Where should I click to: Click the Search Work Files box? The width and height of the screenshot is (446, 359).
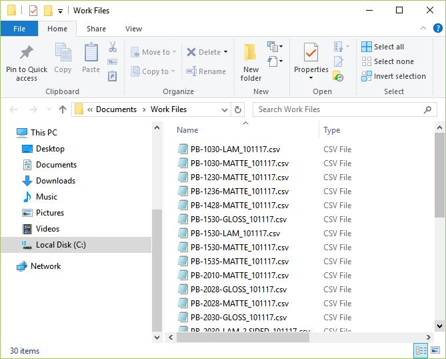(337, 109)
